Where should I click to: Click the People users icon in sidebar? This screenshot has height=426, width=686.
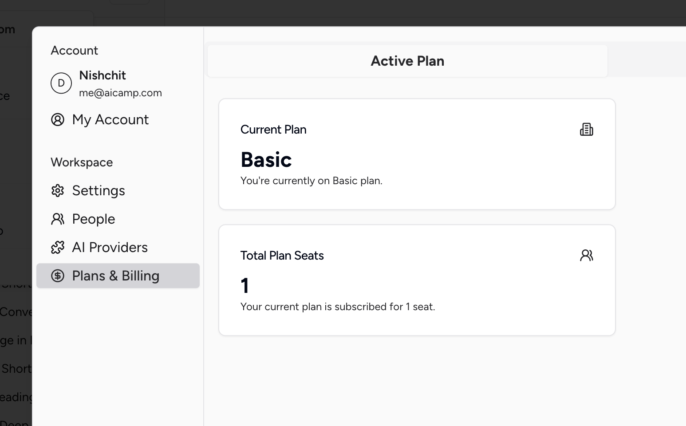click(x=58, y=219)
